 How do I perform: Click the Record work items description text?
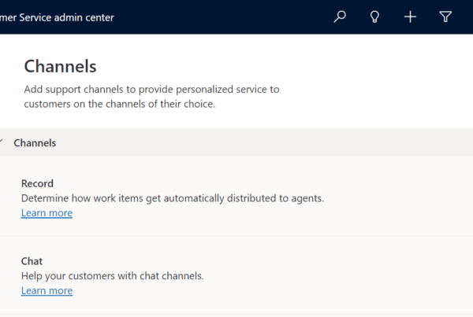point(172,198)
